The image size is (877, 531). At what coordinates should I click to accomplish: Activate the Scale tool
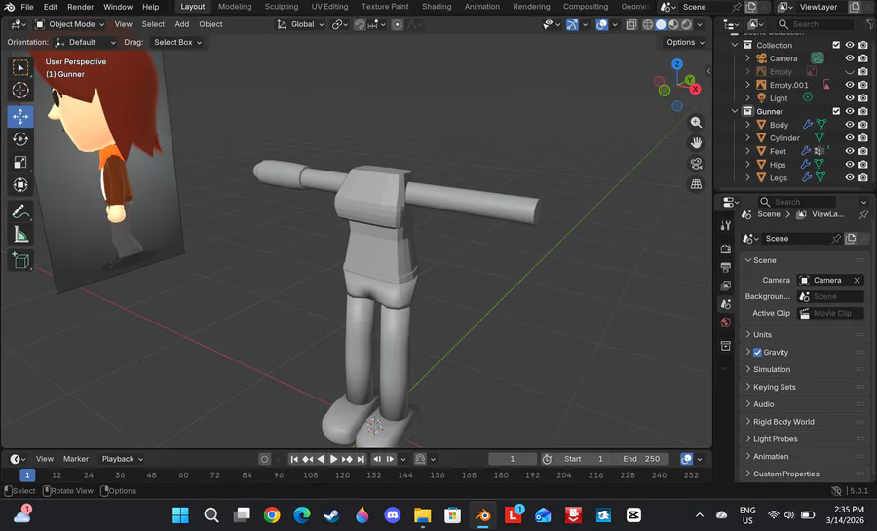[20, 163]
